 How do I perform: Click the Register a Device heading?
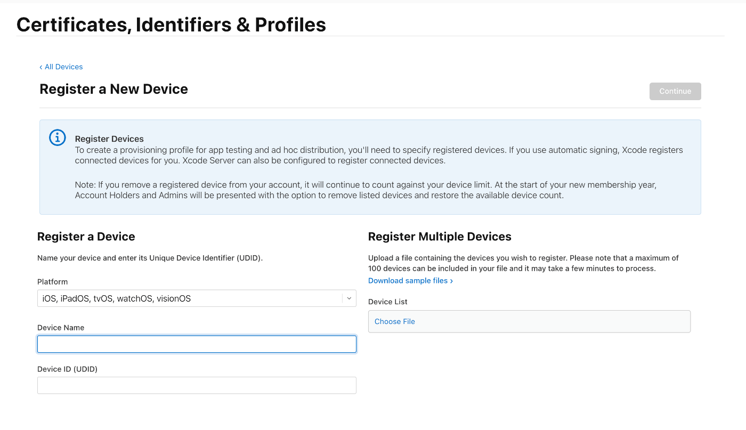(x=86, y=237)
